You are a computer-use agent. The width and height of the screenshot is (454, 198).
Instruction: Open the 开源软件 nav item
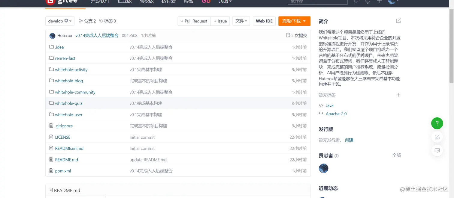[100, 1]
